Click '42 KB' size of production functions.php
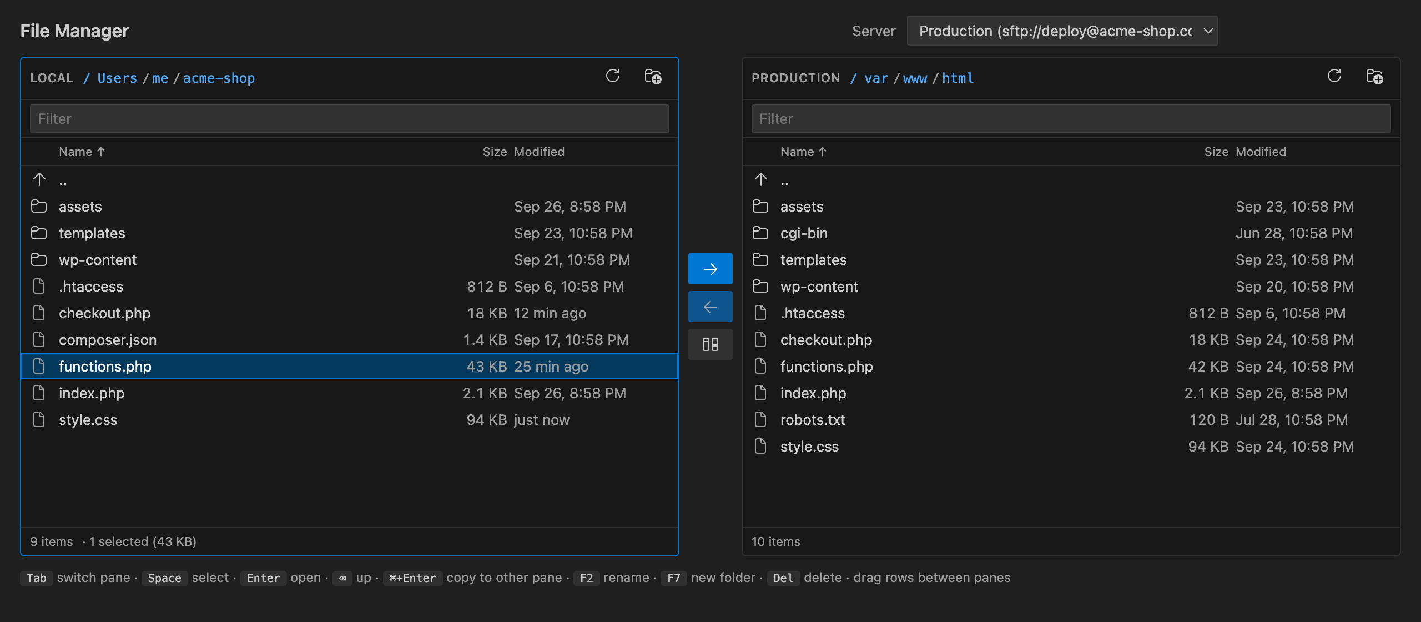The width and height of the screenshot is (1421, 622). pos(1208,367)
